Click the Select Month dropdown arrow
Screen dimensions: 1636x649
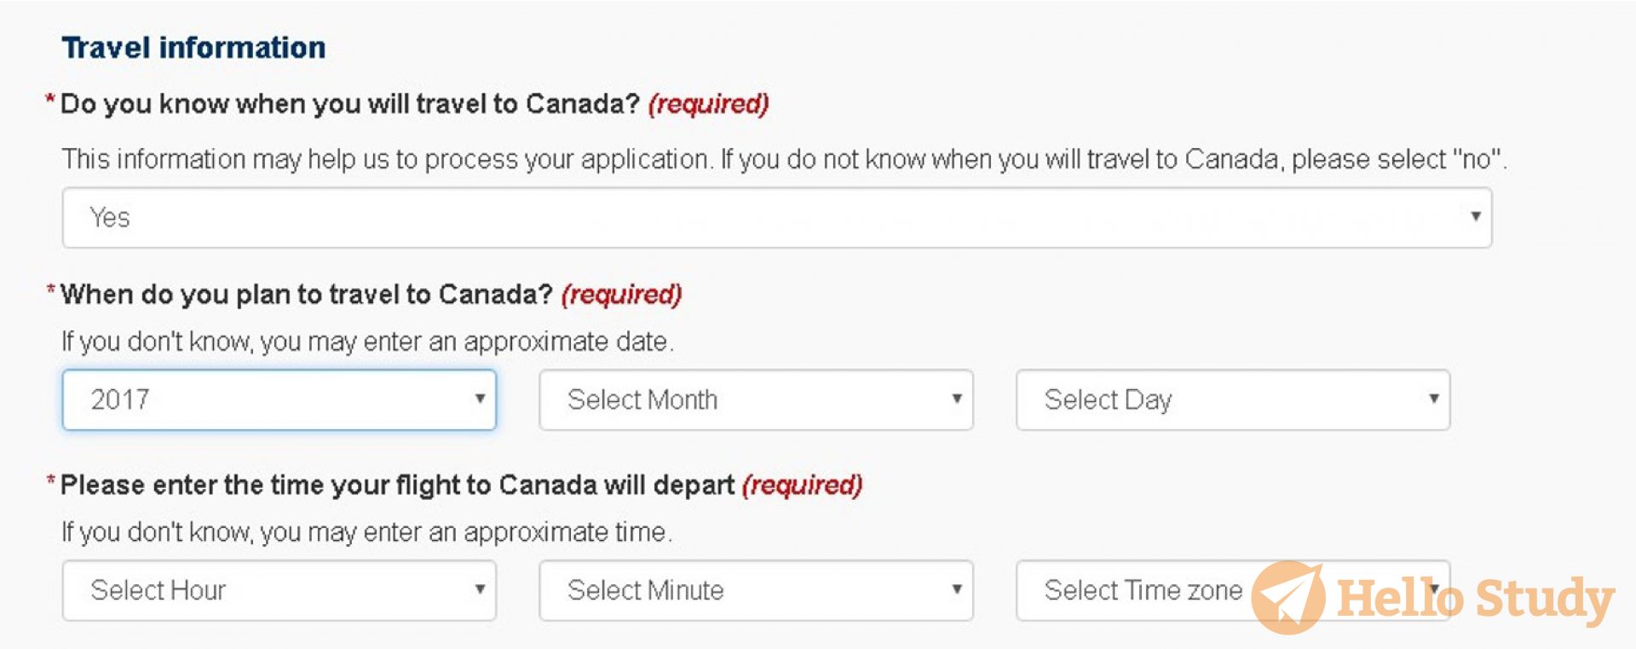(x=957, y=399)
